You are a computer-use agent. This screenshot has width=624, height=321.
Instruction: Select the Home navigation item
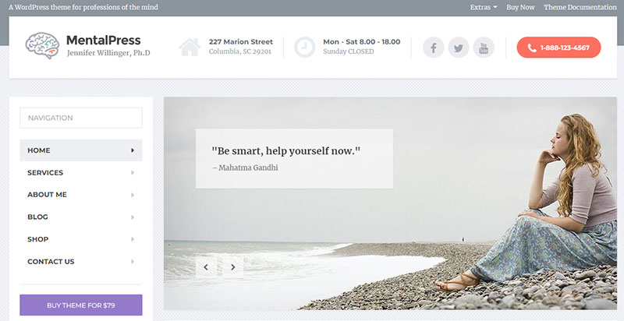[81, 150]
